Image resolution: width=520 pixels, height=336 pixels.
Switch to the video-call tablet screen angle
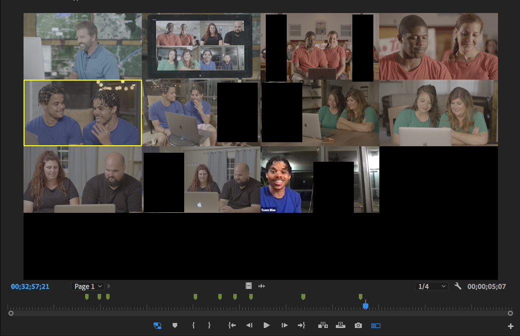201,46
